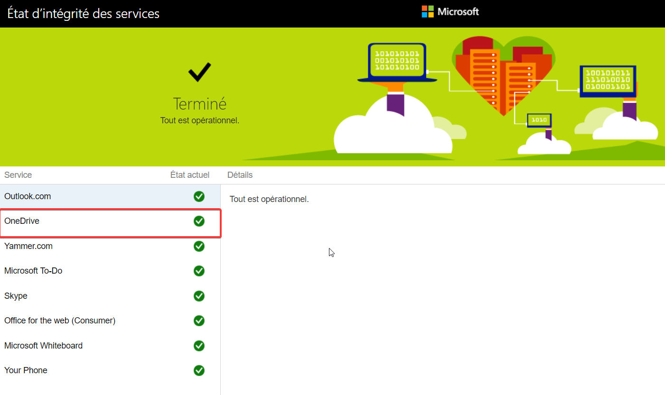Click the Your Phone status check icon
Viewport: 665px width, 395px height.
point(199,370)
